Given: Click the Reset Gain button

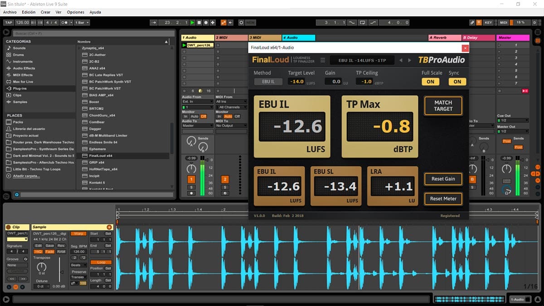Looking at the screenshot, I should tap(443, 179).
